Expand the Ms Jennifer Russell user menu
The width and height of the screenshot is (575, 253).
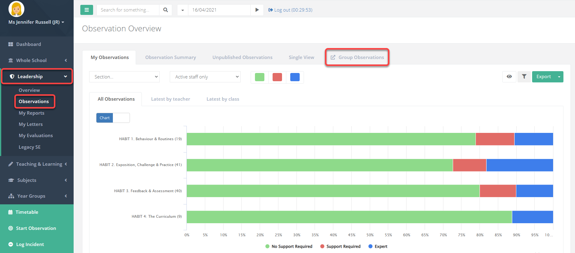36,22
